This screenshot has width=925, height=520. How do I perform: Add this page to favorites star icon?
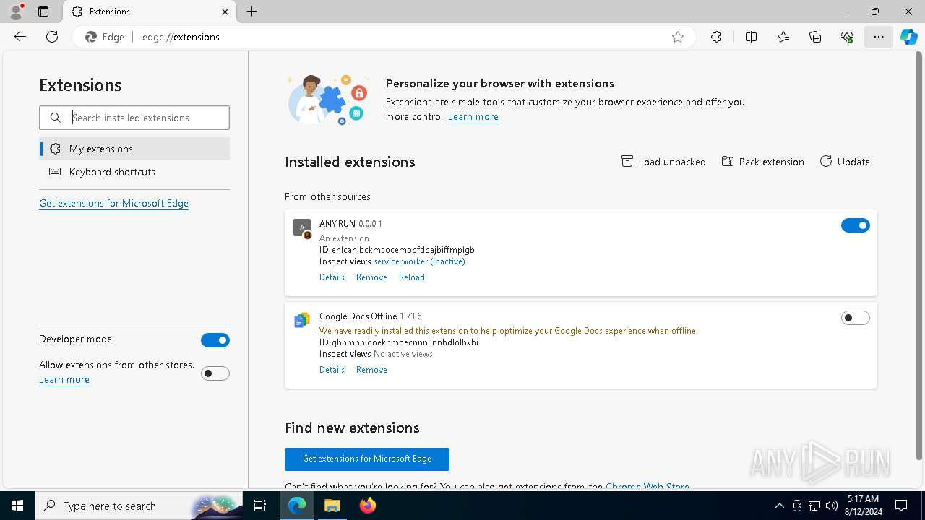(678, 37)
